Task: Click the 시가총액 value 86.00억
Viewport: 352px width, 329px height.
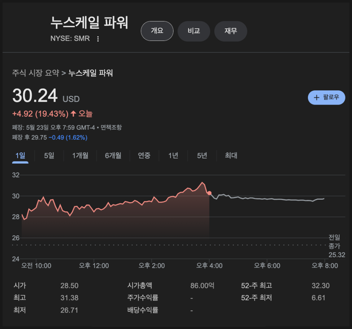Action: [202, 286]
